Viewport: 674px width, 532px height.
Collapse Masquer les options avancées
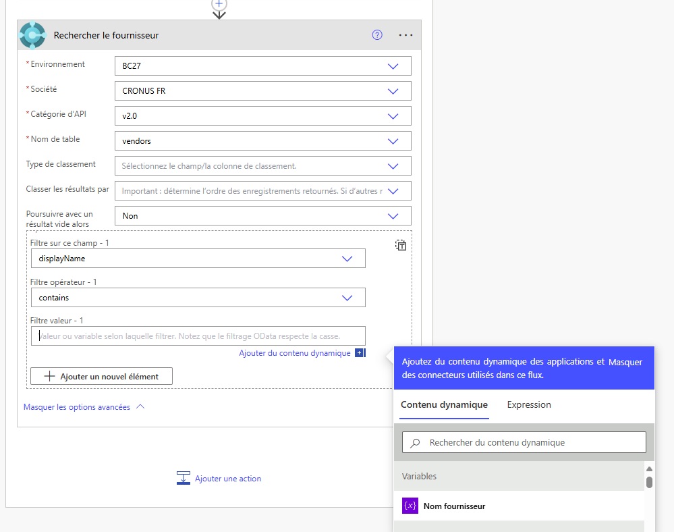coord(84,407)
